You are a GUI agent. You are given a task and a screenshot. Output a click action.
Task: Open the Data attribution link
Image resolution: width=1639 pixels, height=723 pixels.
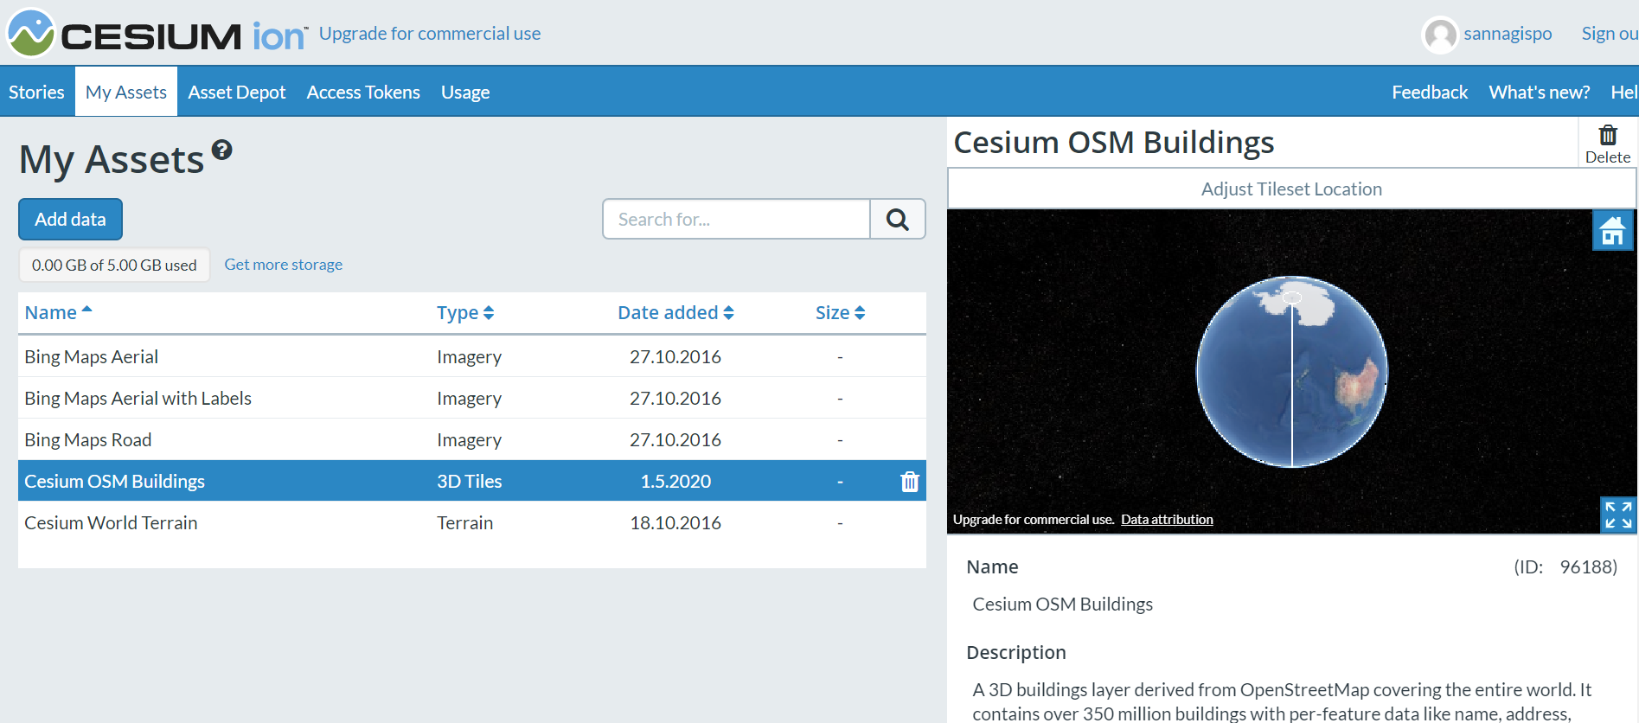point(1167,520)
